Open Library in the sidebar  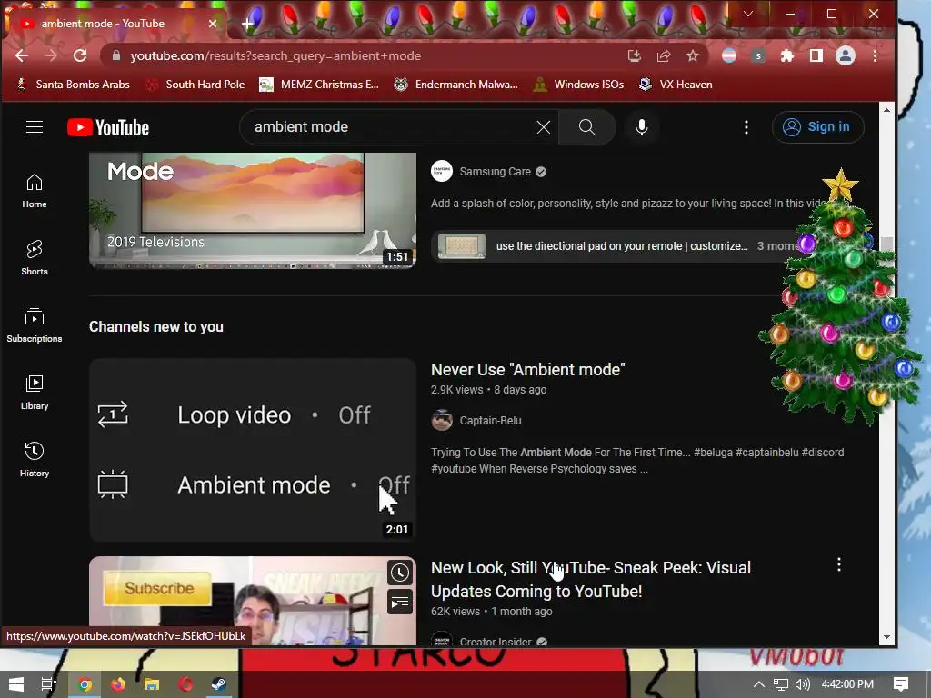pos(35,393)
